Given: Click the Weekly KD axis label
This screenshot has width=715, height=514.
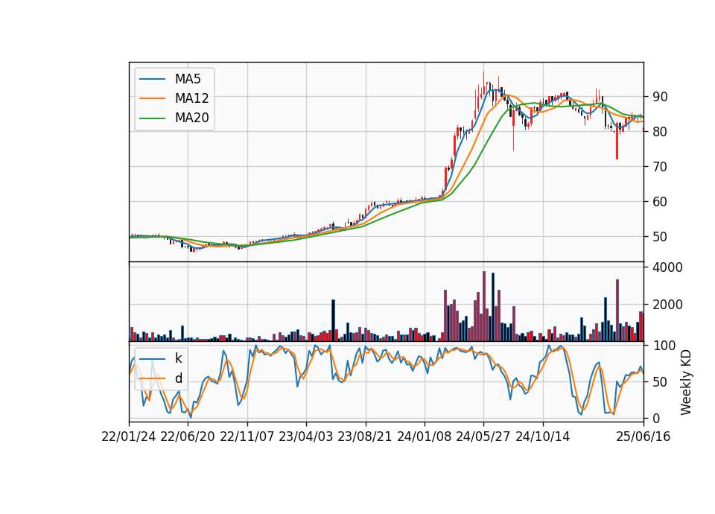Looking at the screenshot, I should click(x=686, y=383).
